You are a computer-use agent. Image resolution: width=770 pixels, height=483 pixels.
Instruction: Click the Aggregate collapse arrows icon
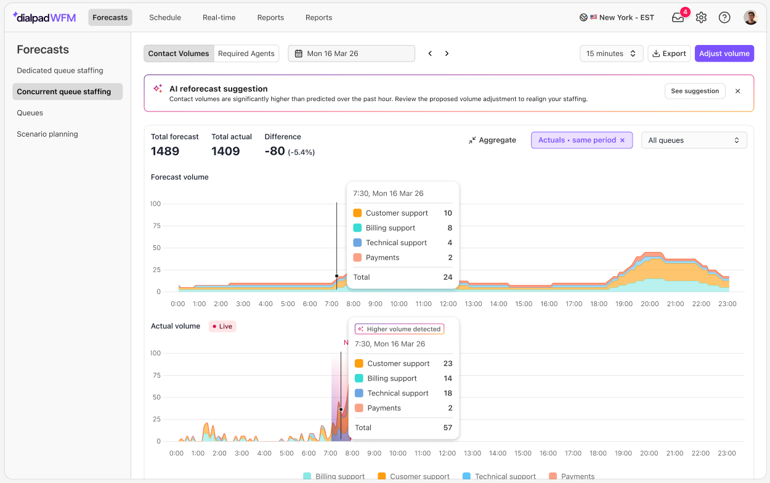472,140
